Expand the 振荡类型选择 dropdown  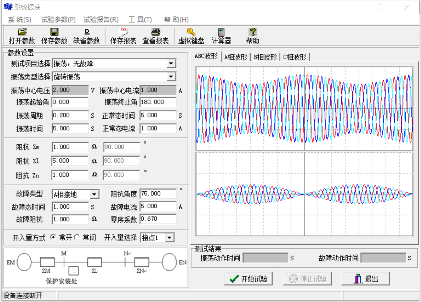click(x=171, y=77)
